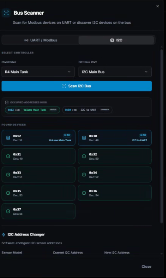The height and width of the screenshot is (278, 166).
Task: Choose the found device 0x36 card
Action: (115, 193)
